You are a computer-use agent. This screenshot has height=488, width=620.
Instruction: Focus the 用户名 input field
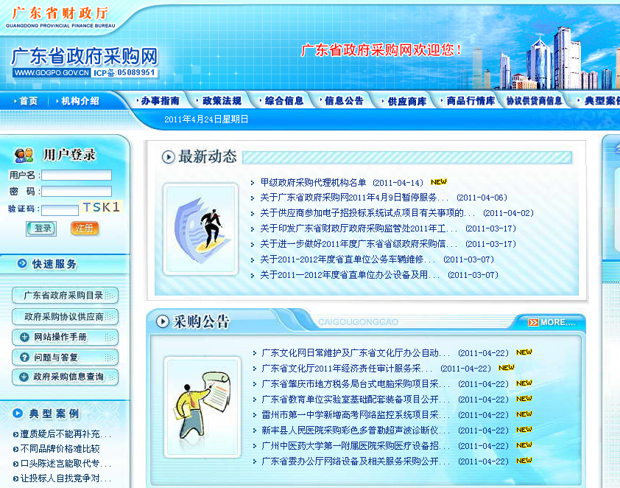point(77,175)
